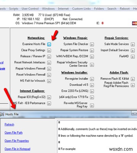Screen dimensions: 137x153
Task: Click the Networking section heading
Action: (x=36, y=38)
